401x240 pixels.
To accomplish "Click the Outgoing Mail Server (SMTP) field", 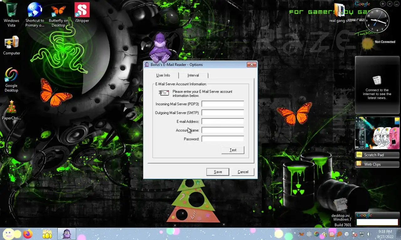I will coord(223,112).
